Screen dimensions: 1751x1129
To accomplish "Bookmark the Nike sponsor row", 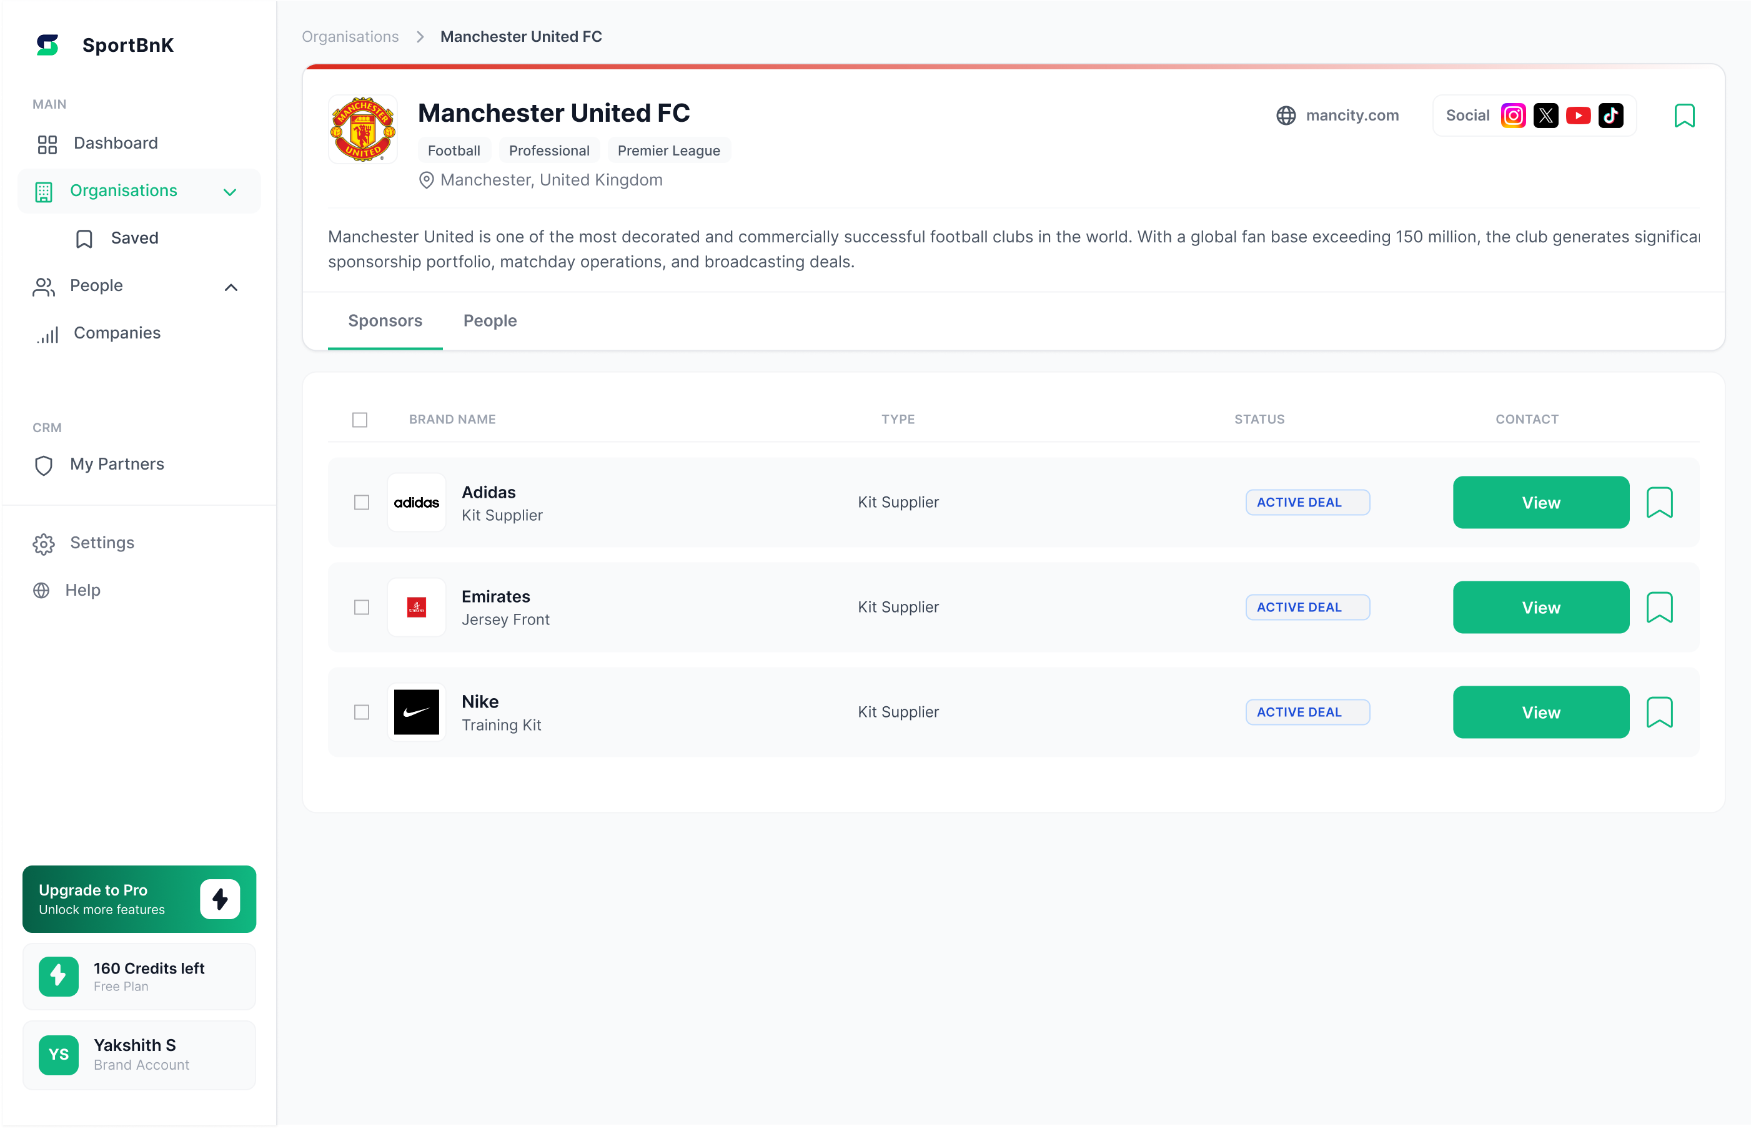I will point(1659,712).
